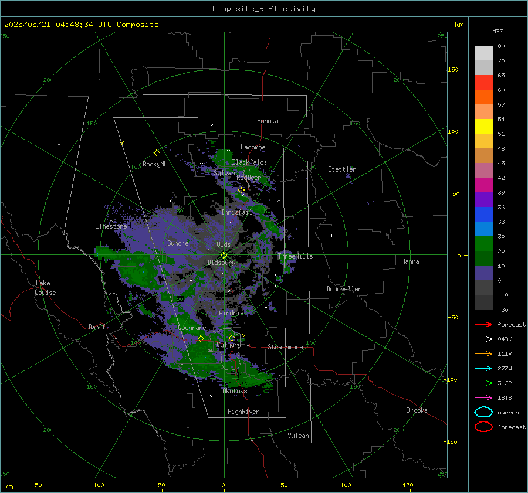528x493 pixels.
Task: Click the Calgary city label
Action: click(x=229, y=345)
